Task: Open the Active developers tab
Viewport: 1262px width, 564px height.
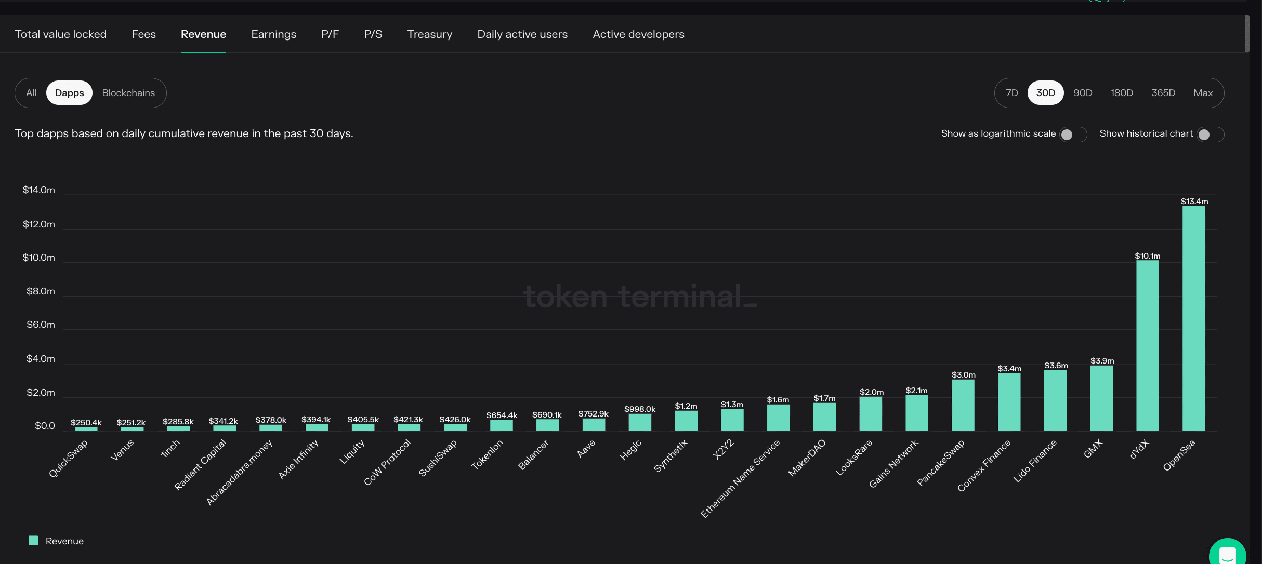Action: point(638,34)
